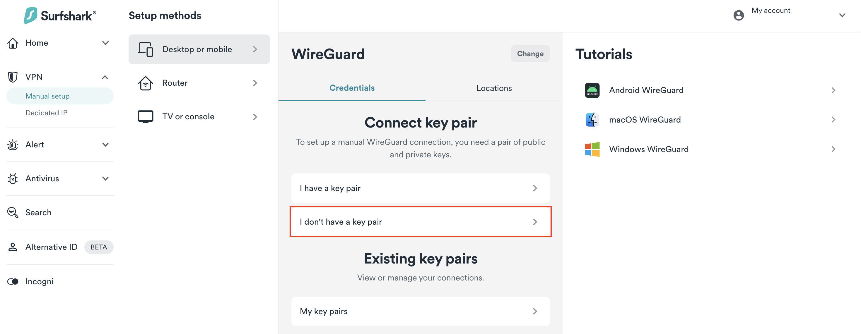Open Search from the sidebar
Screen dimensions: 861x334
pyautogui.click(x=38, y=213)
